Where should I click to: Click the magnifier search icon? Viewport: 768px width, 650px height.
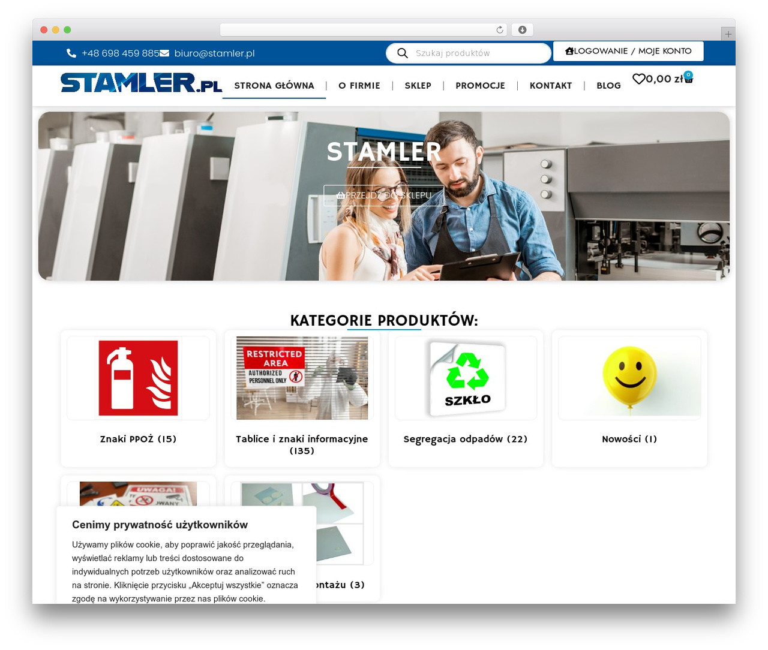coord(403,53)
